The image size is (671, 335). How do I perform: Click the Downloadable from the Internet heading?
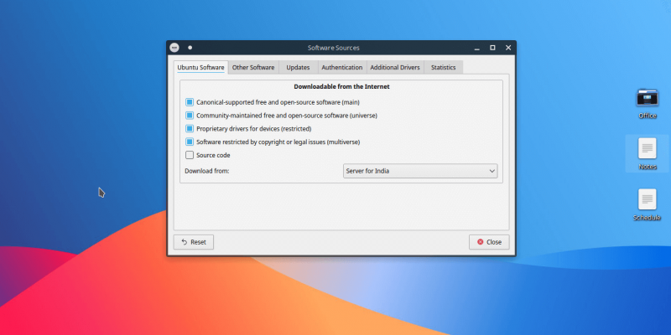pos(341,87)
